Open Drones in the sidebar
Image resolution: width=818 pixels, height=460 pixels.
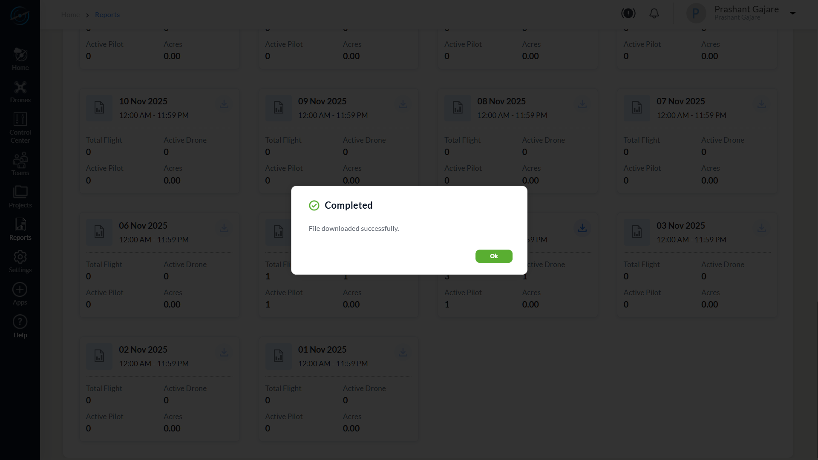click(x=20, y=92)
